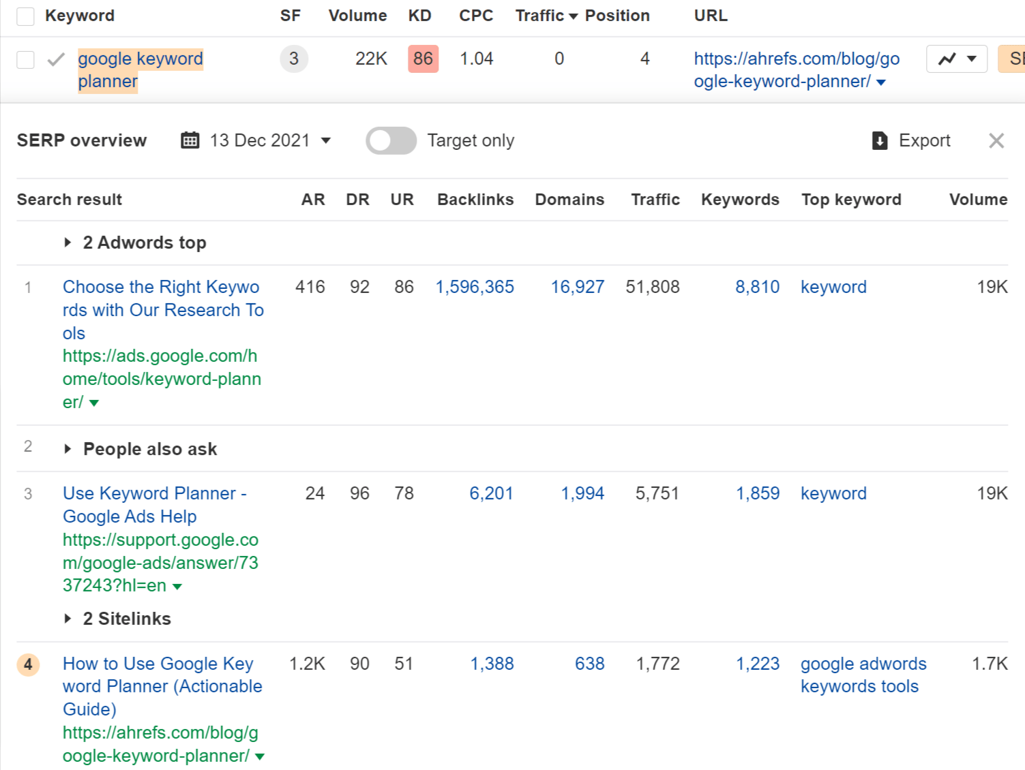Tick the checkbox for google keyword planner
This screenshot has height=770, width=1025.
click(x=25, y=60)
